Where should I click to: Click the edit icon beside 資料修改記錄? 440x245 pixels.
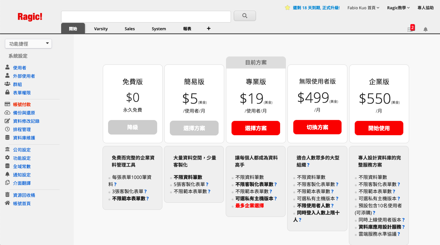pos(7,121)
